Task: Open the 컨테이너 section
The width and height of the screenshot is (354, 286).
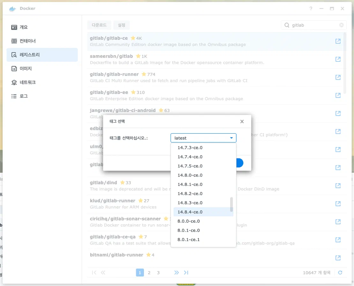Action: click(x=42, y=41)
